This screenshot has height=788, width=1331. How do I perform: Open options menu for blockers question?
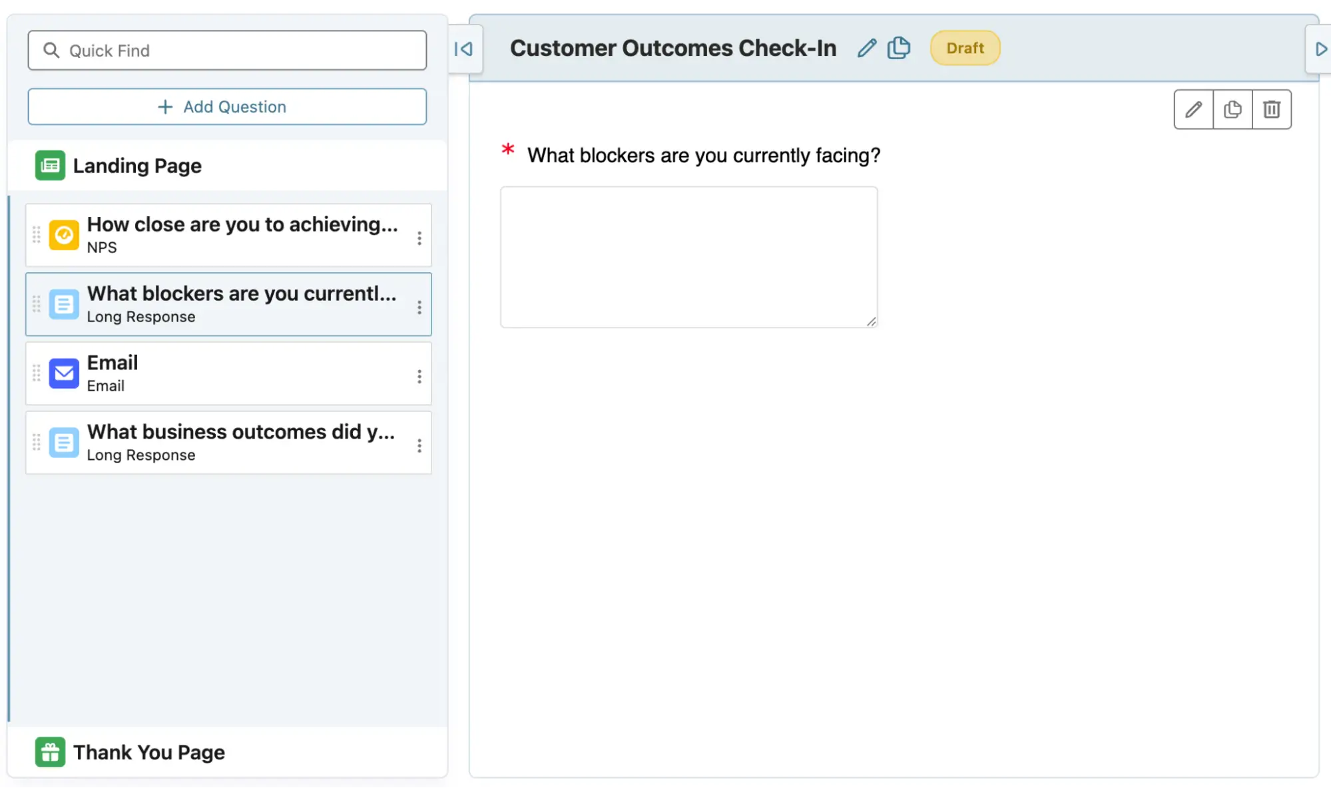tap(419, 307)
